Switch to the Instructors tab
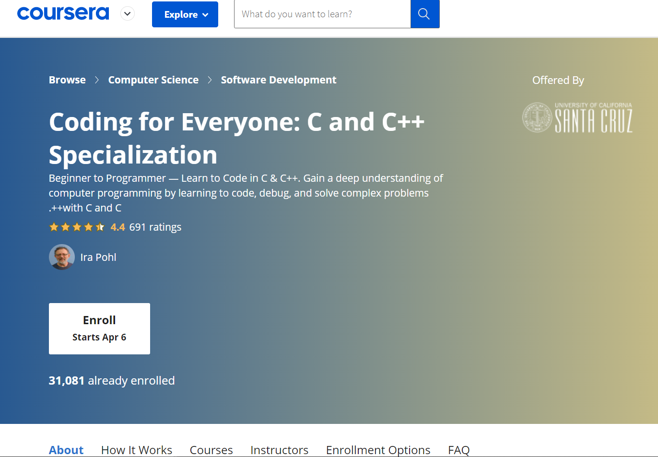 (x=280, y=450)
